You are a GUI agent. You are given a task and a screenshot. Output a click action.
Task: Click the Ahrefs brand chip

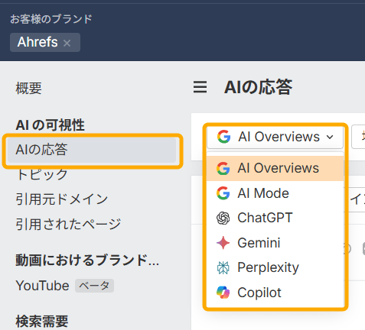(45, 42)
